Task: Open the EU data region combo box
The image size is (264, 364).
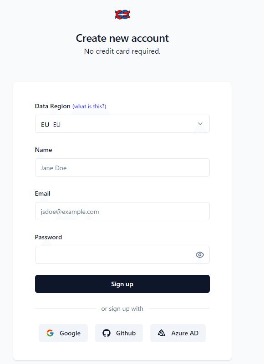Action: 122,124
